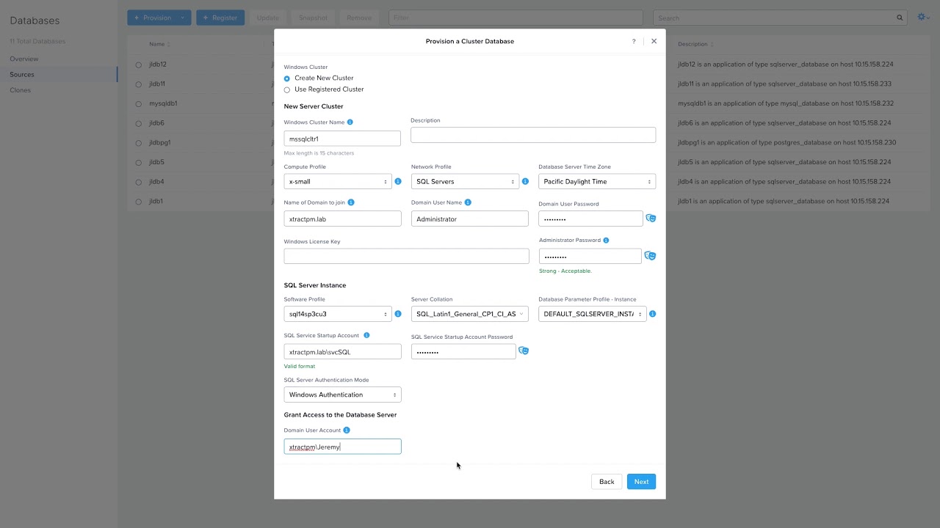The width and height of the screenshot is (940, 528).
Task: Click the Administrator Password field
Action: pyautogui.click(x=590, y=256)
